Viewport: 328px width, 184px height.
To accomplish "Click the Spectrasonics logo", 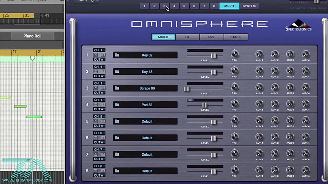I will [x=299, y=25].
